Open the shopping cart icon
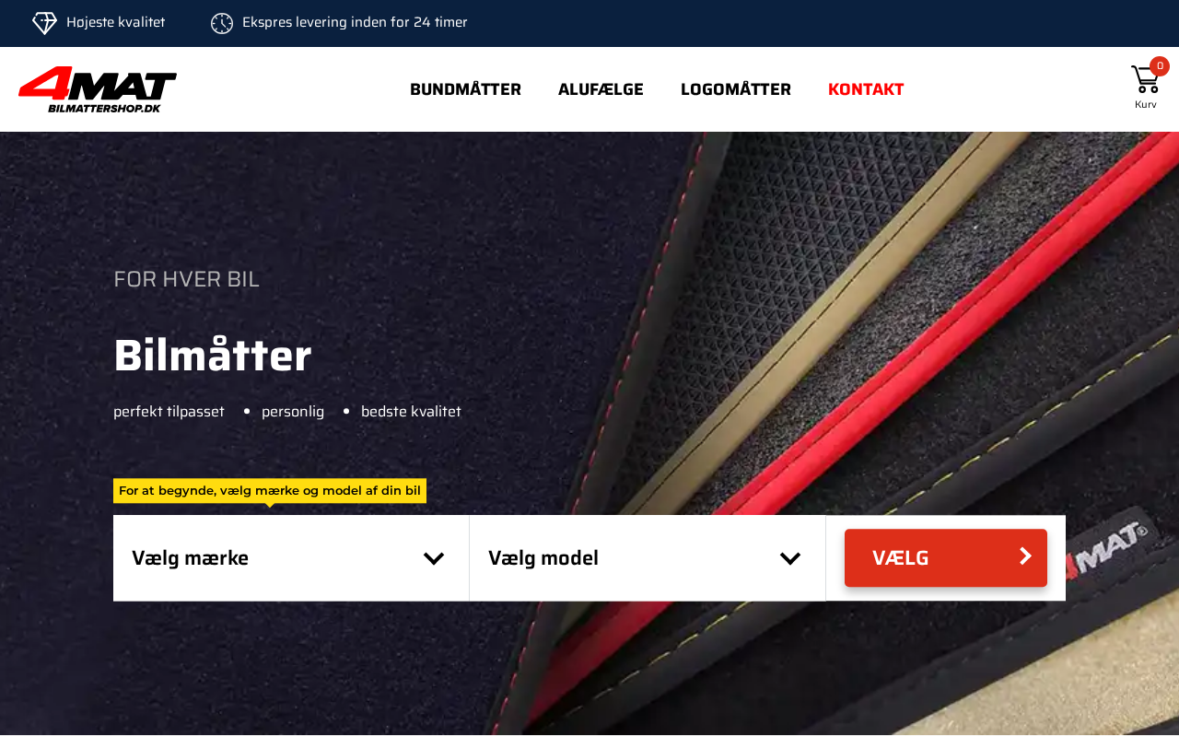 tap(1144, 79)
